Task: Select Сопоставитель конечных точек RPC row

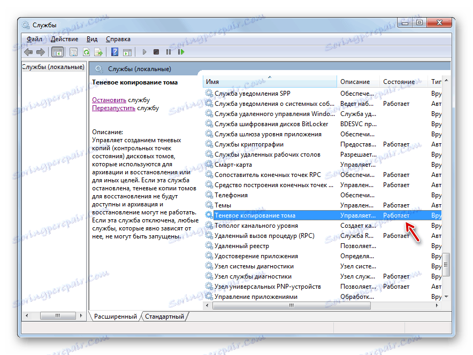Action: pos(323,174)
